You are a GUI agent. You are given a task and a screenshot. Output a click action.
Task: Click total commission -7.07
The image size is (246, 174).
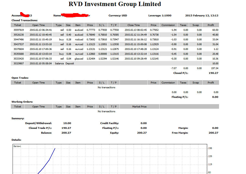[174, 68]
